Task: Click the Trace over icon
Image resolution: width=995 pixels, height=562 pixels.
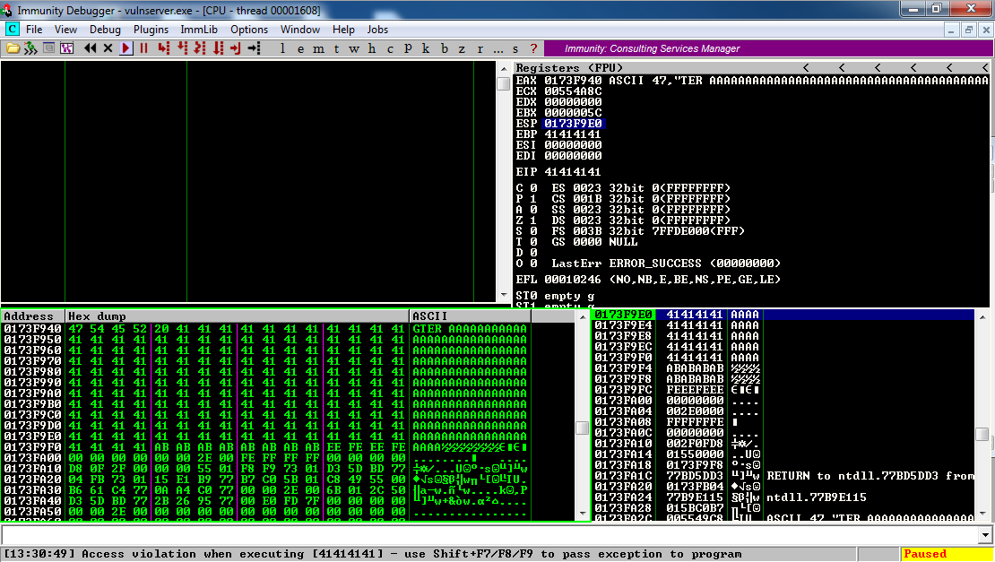Action: (x=218, y=48)
